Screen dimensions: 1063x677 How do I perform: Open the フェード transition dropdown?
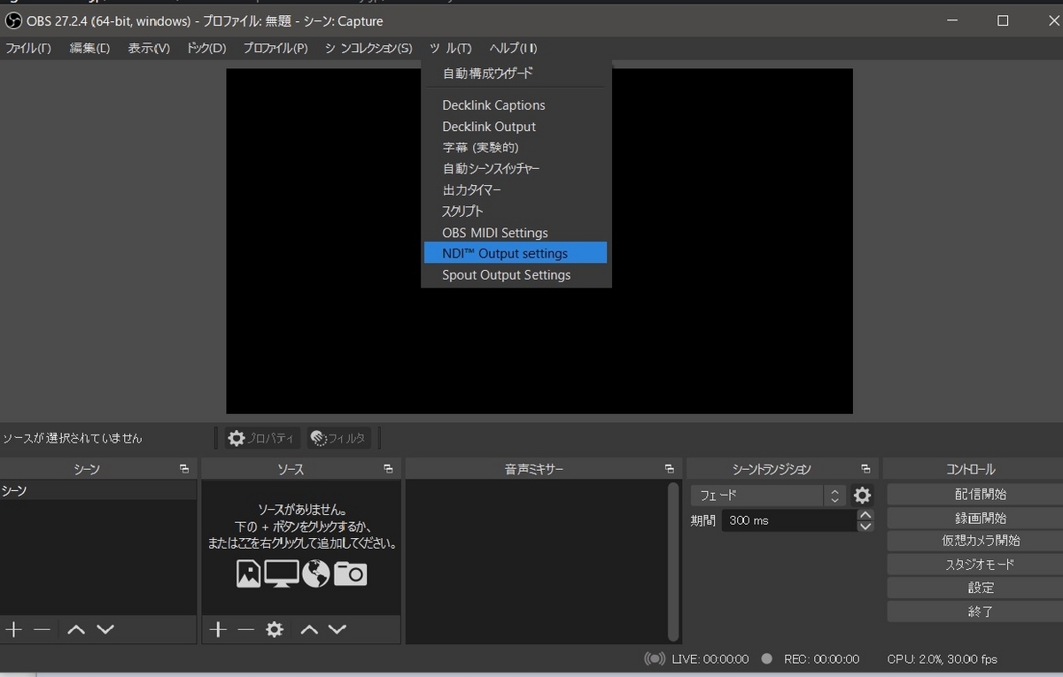click(x=769, y=496)
